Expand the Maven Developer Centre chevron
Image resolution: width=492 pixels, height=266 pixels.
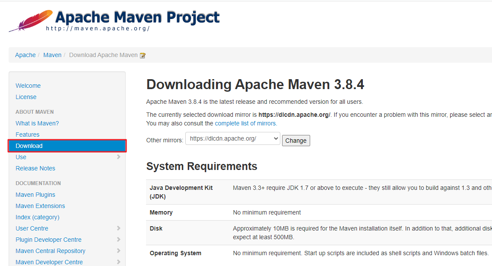click(119, 262)
